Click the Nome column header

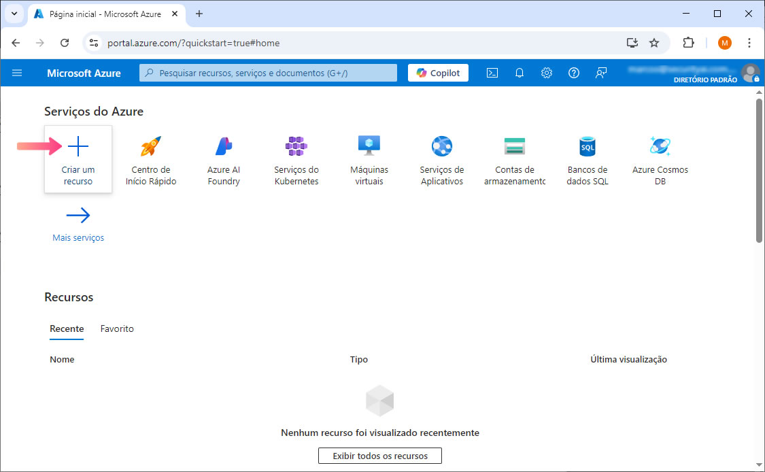click(62, 359)
